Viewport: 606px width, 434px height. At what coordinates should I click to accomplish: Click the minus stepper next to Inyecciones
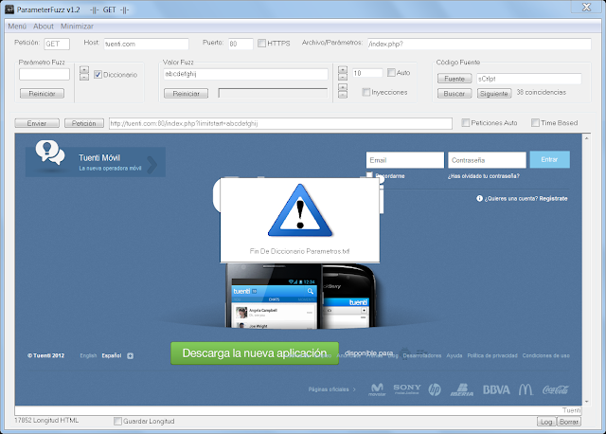coord(343,95)
